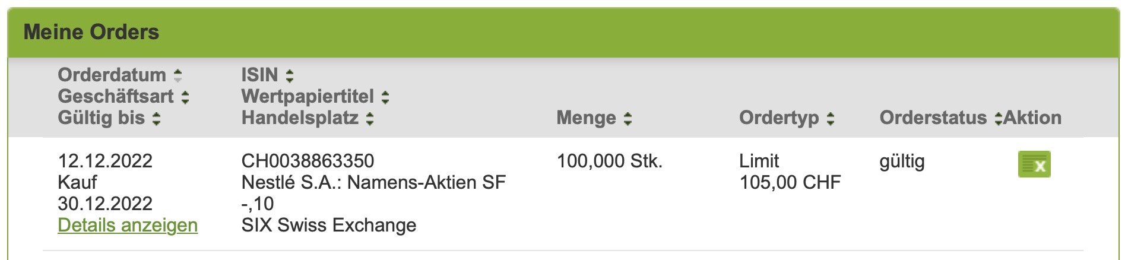1128x260 pixels.
Task: Cancel the Nestlé order via green X icon
Action: click(1034, 164)
